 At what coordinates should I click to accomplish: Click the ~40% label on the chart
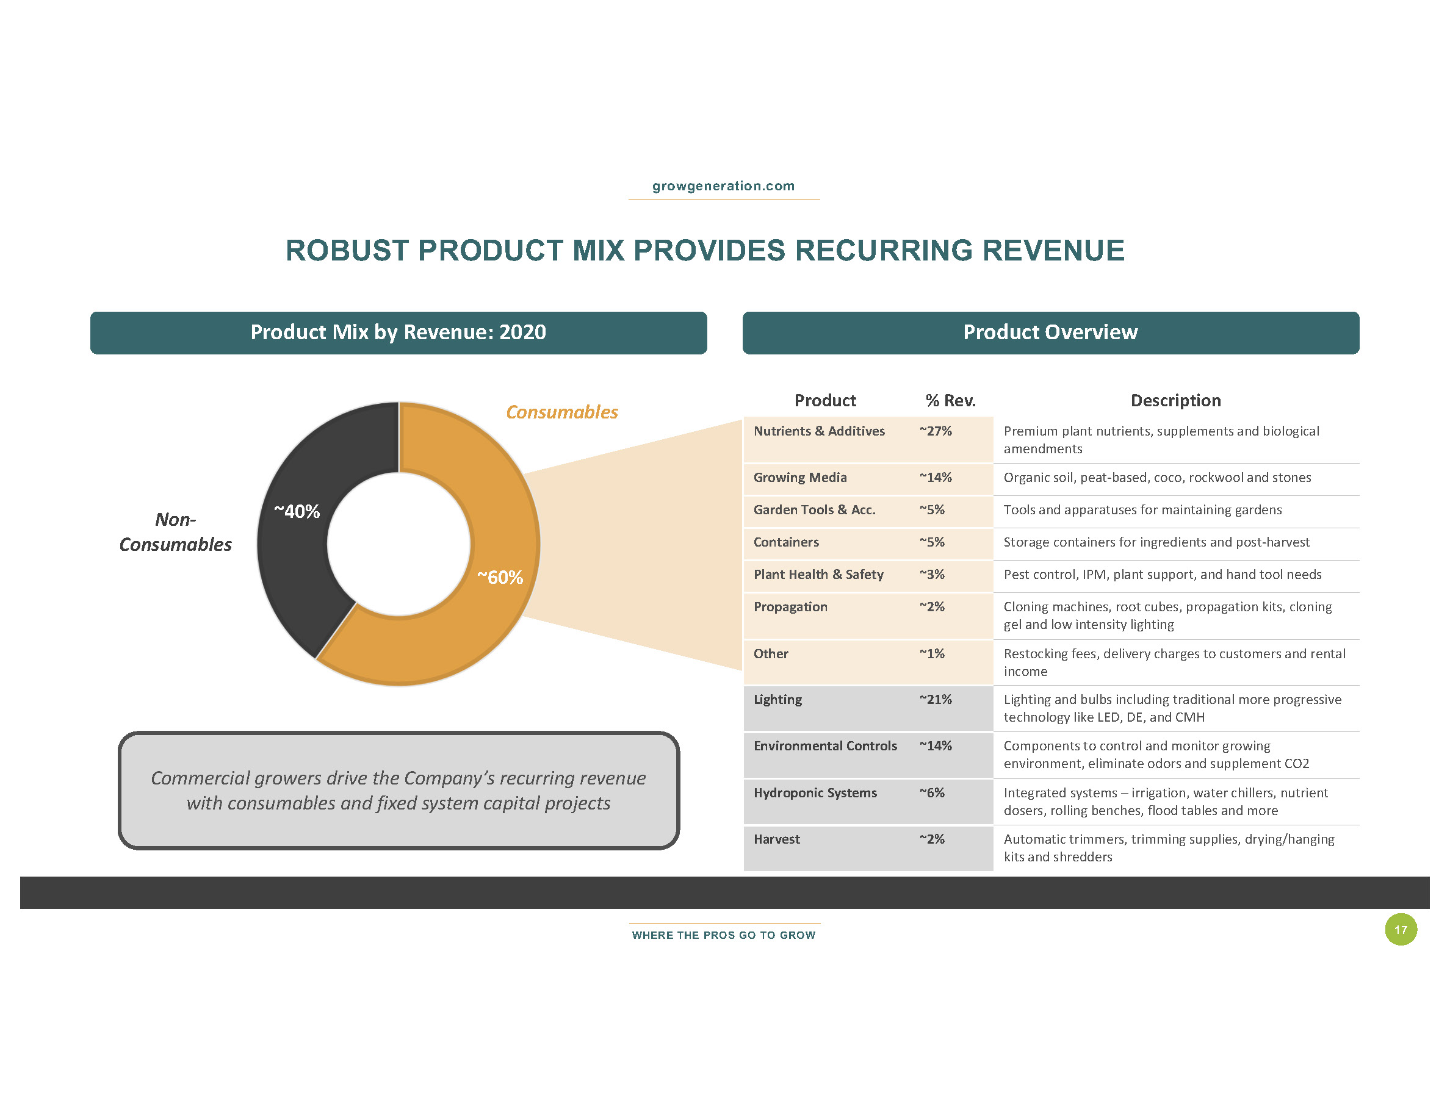click(x=297, y=512)
